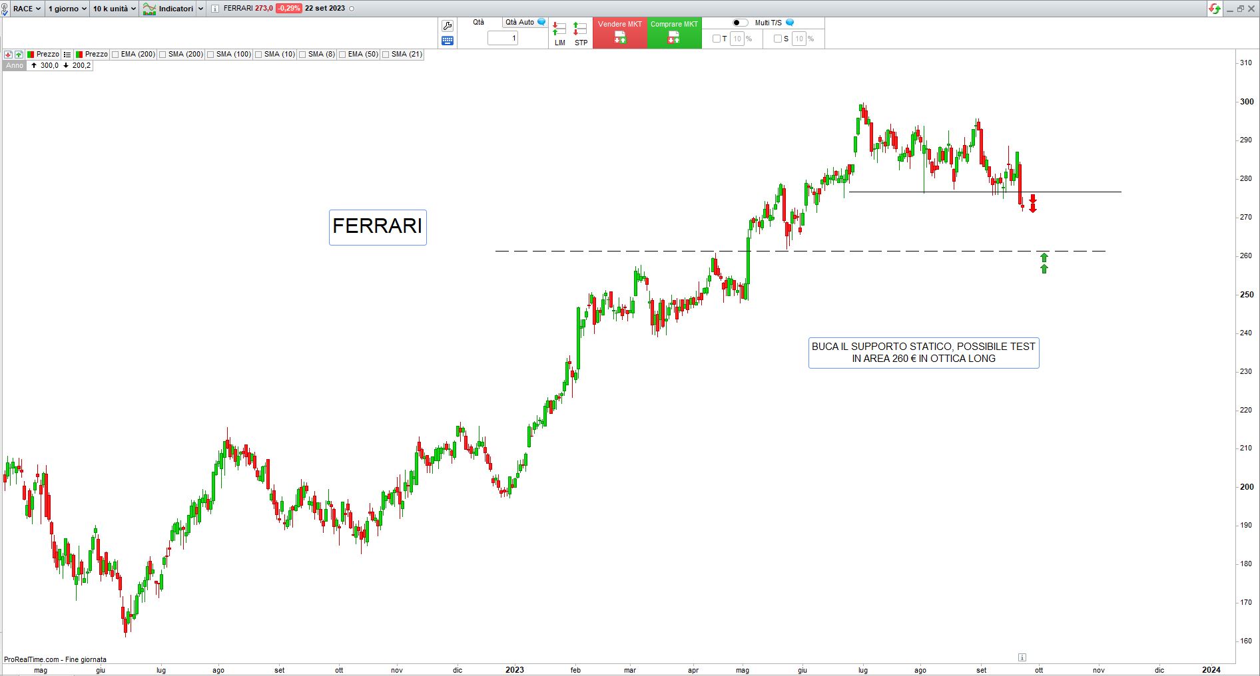Toggle the Multi T/S switch
Image resolution: width=1260 pixels, height=676 pixels.
tap(740, 23)
